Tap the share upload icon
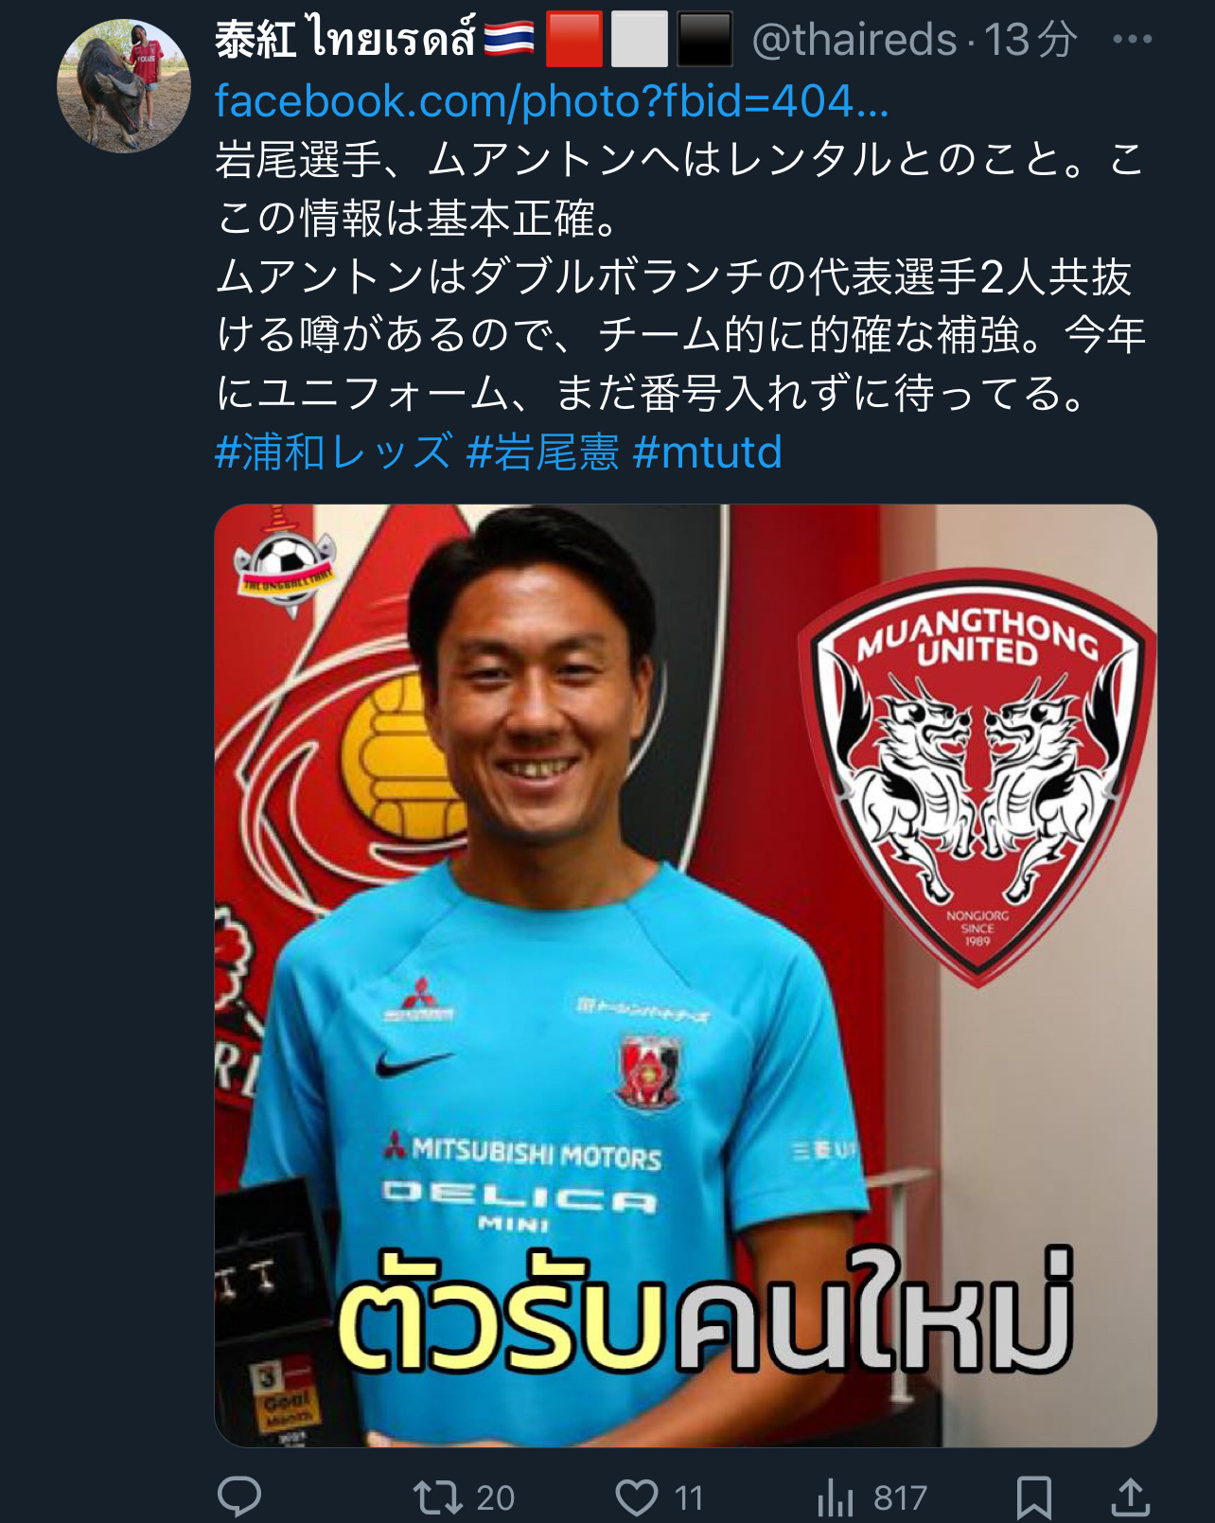 1130,1496
